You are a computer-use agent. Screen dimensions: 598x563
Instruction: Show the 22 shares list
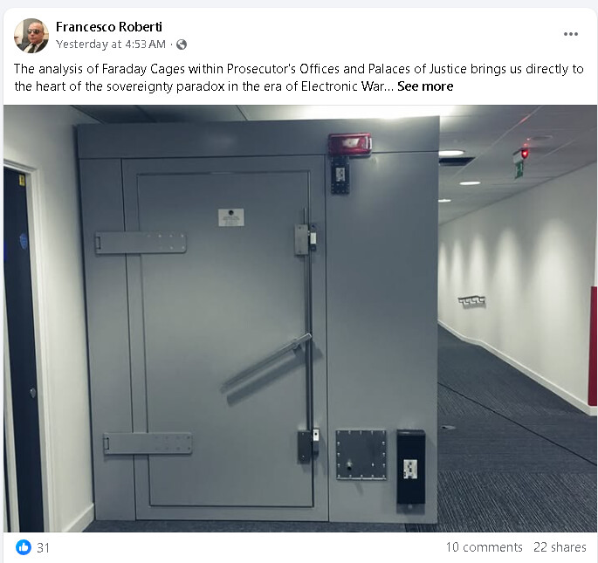coord(560,547)
